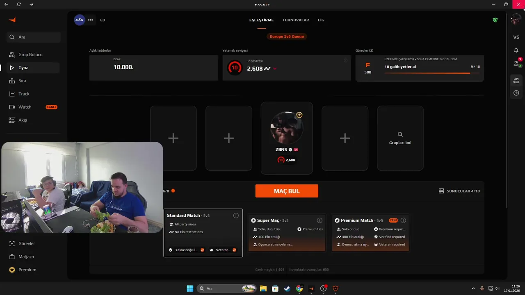Open File Explorer from the taskbar
The width and height of the screenshot is (525, 295).
[x=263, y=288]
